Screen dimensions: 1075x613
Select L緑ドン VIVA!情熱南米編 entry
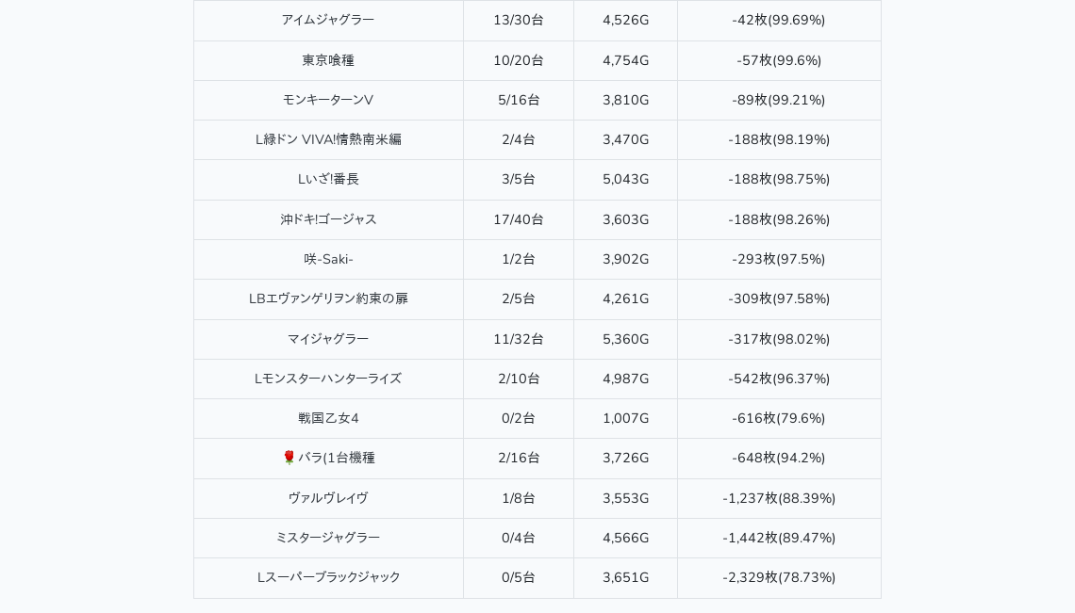328,139
